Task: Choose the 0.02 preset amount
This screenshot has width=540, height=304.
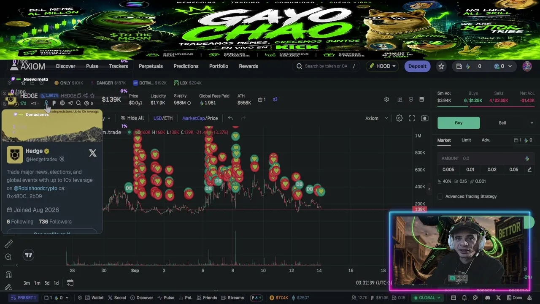Action: coord(492,170)
